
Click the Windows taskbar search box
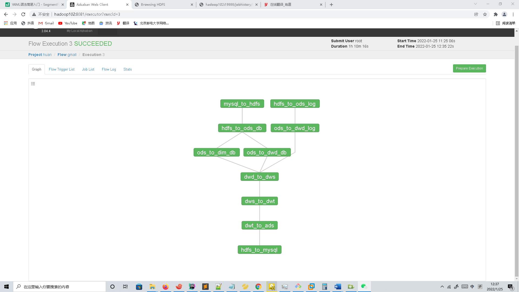pyautogui.click(x=59, y=287)
